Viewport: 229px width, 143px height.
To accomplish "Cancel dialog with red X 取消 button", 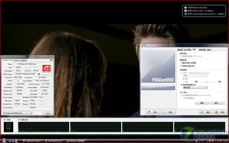I will coord(220,112).
